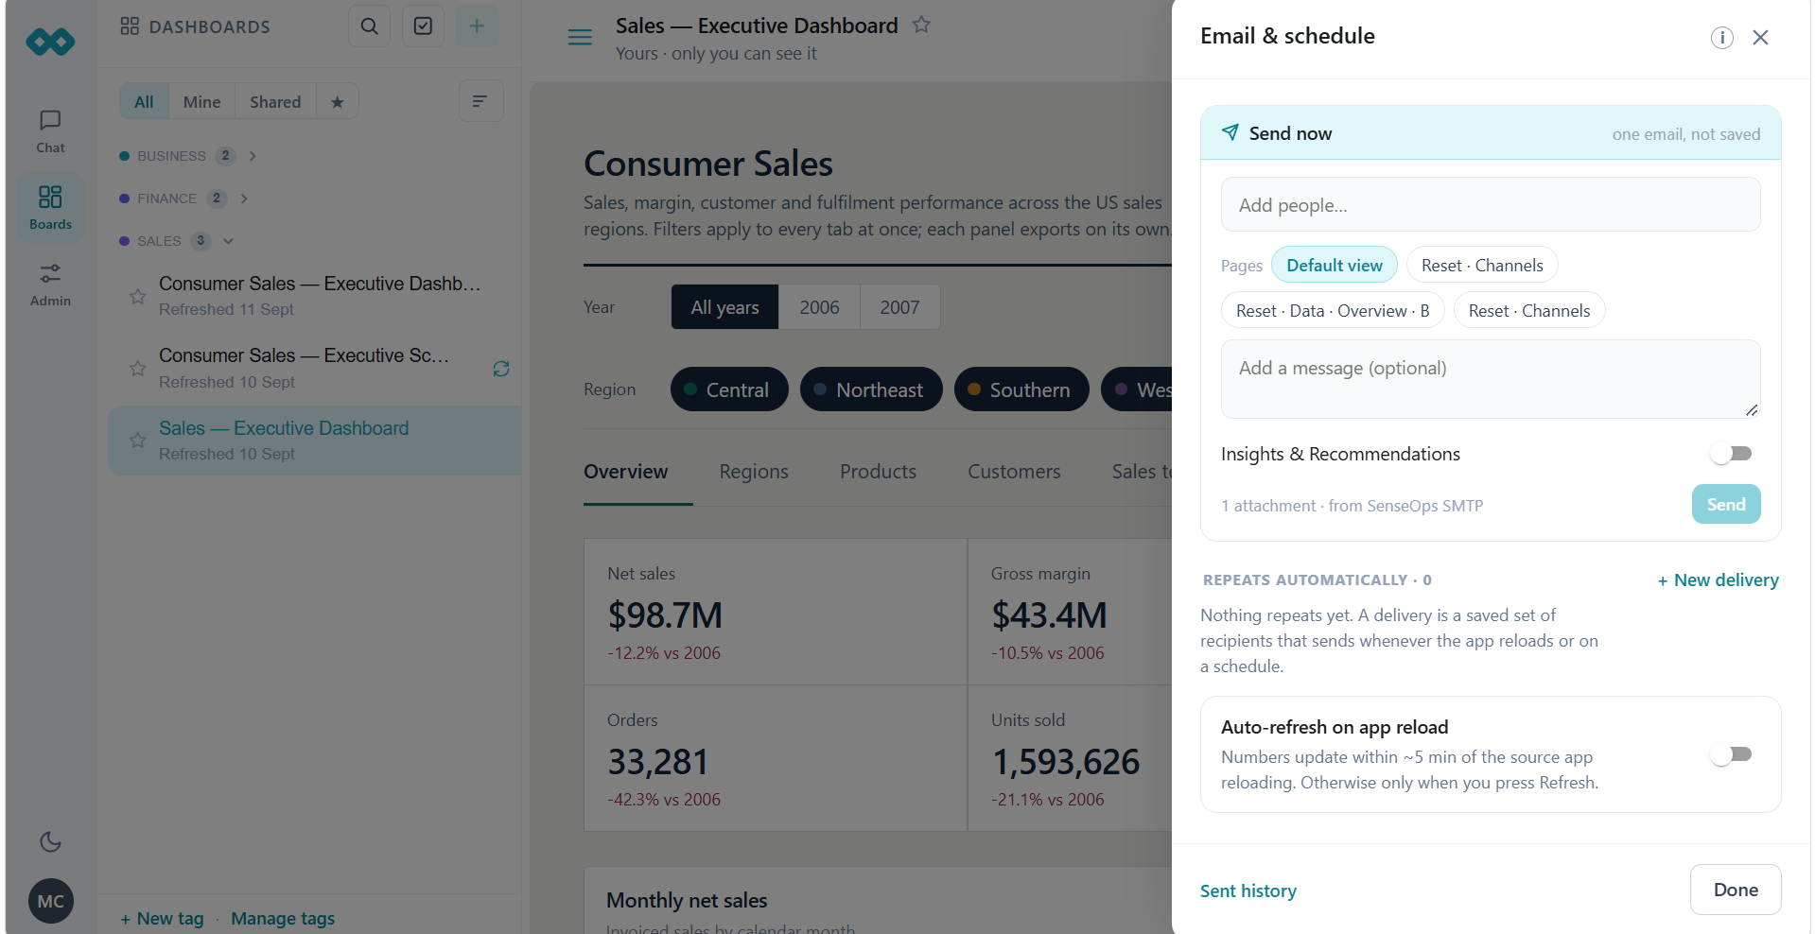Screen dimensions: 1815x934
Task: Click the Add a message text area
Action: pos(1491,379)
